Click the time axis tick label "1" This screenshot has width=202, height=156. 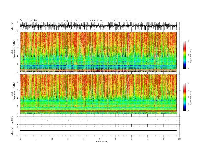coord(36,139)
